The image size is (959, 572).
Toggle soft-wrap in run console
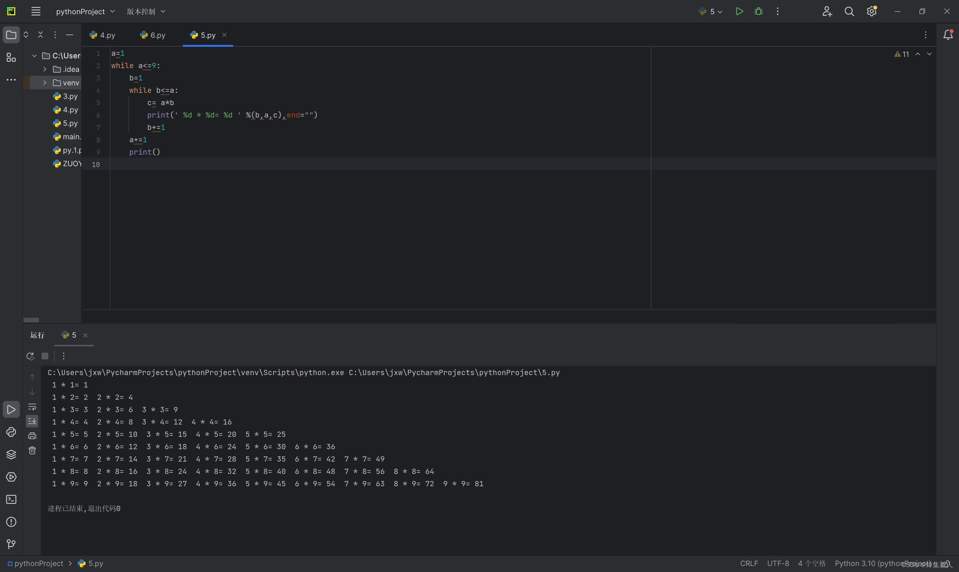tap(32, 407)
